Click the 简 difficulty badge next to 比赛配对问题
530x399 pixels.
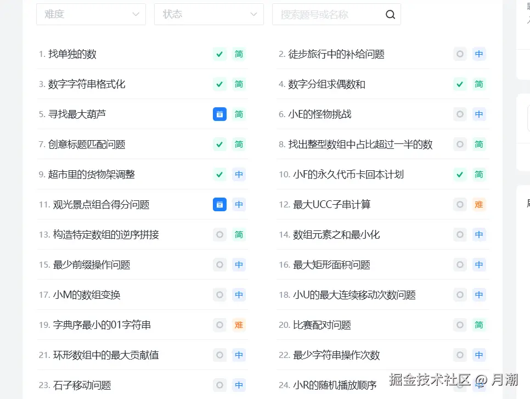point(478,325)
